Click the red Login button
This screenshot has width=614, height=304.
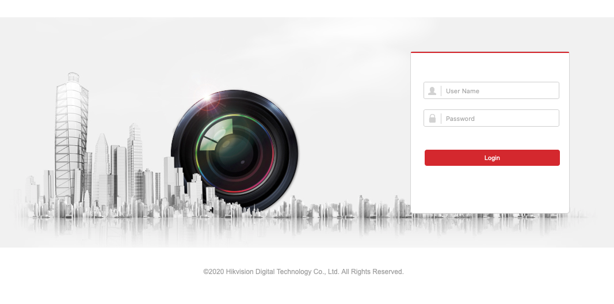point(492,158)
